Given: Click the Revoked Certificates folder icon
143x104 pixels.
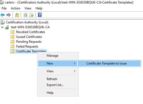Looking at the screenshot, I should pos(12,32).
